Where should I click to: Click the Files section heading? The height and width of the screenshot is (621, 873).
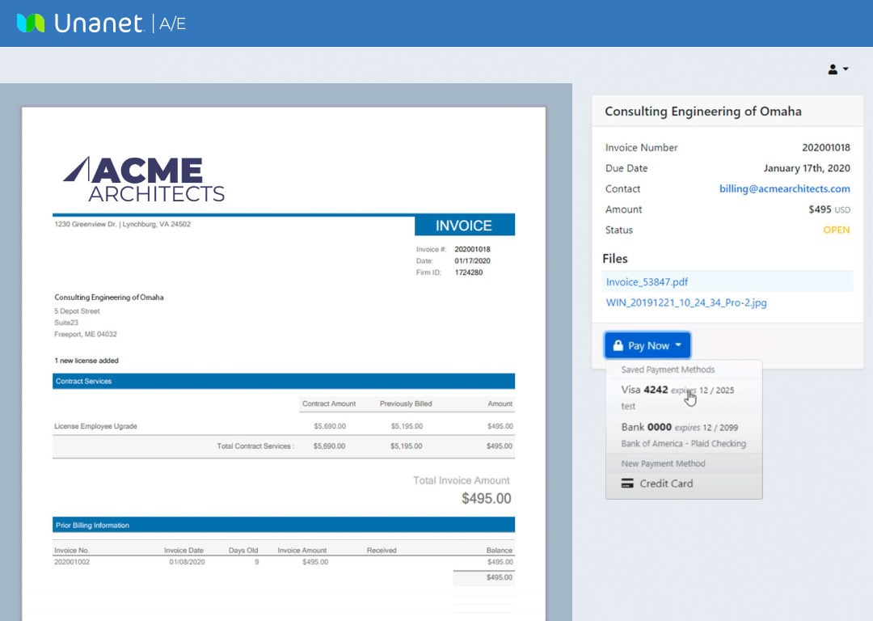point(614,259)
